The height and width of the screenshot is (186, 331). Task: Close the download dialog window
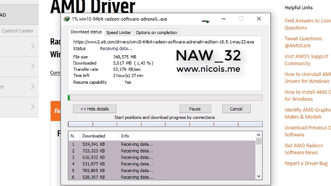click(x=259, y=19)
